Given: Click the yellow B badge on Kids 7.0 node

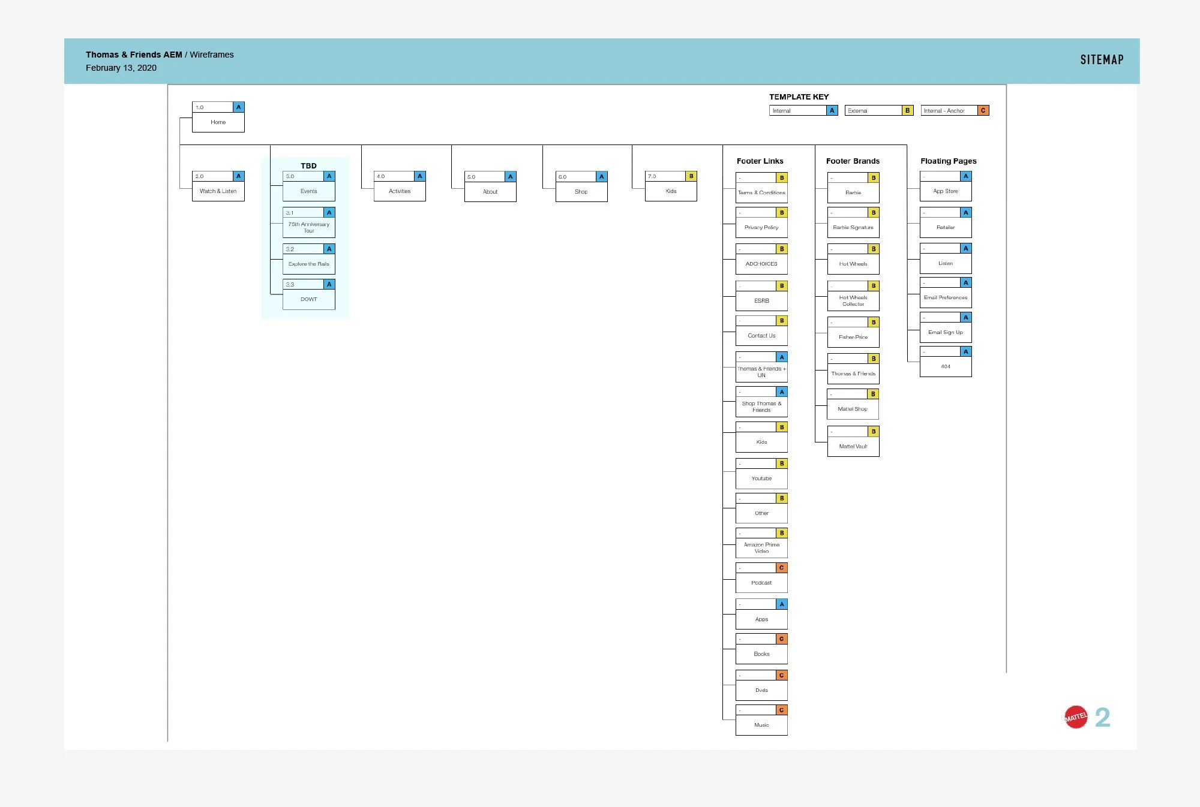Looking at the screenshot, I should point(691,176).
